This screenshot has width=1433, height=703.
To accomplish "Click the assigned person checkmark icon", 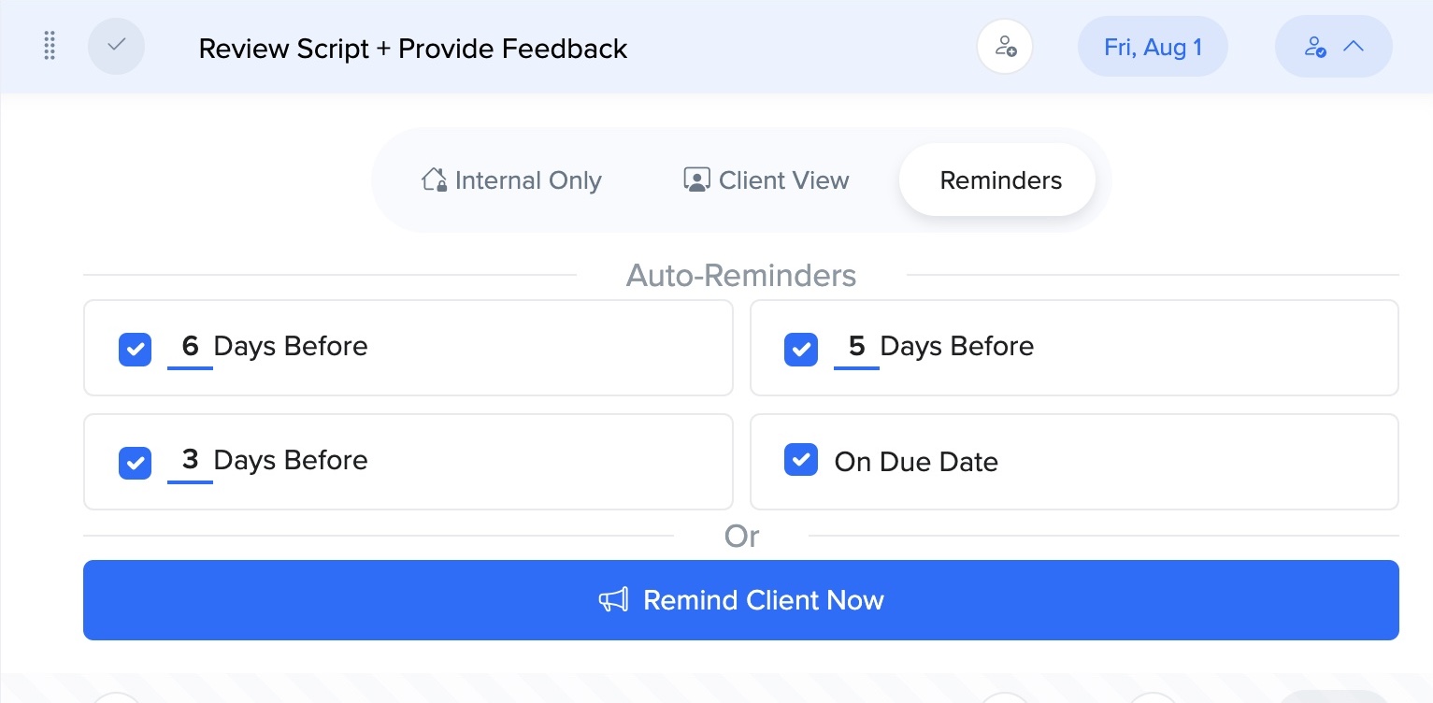I will click(x=1315, y=47).
